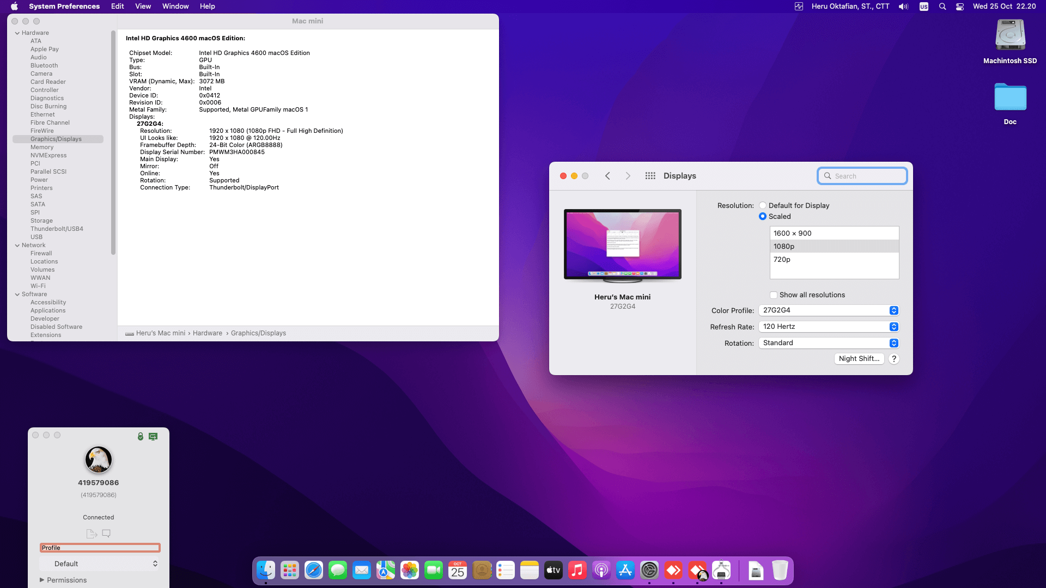This screenshot has width=1046, height=588.
Task: Collapse the Software section in the sidebar
Action: (17, 294)
